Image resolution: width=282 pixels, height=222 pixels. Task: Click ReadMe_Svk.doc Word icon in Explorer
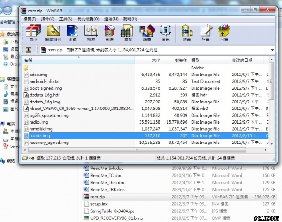(86, 168)
